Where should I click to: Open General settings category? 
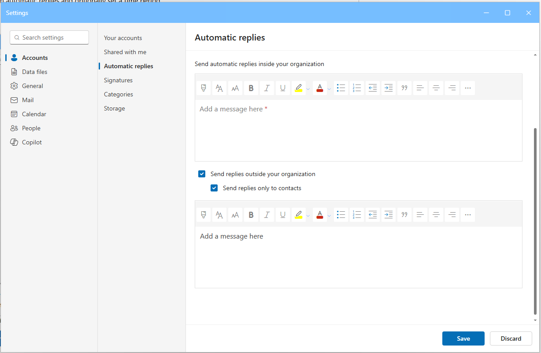click(49, 86)
